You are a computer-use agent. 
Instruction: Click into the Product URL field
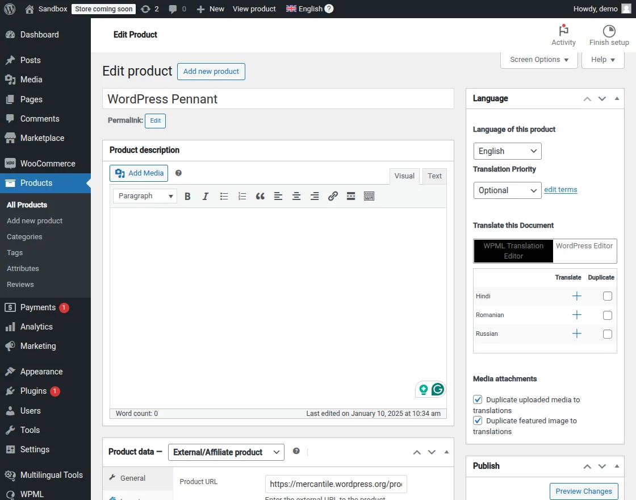click(336, 484)
